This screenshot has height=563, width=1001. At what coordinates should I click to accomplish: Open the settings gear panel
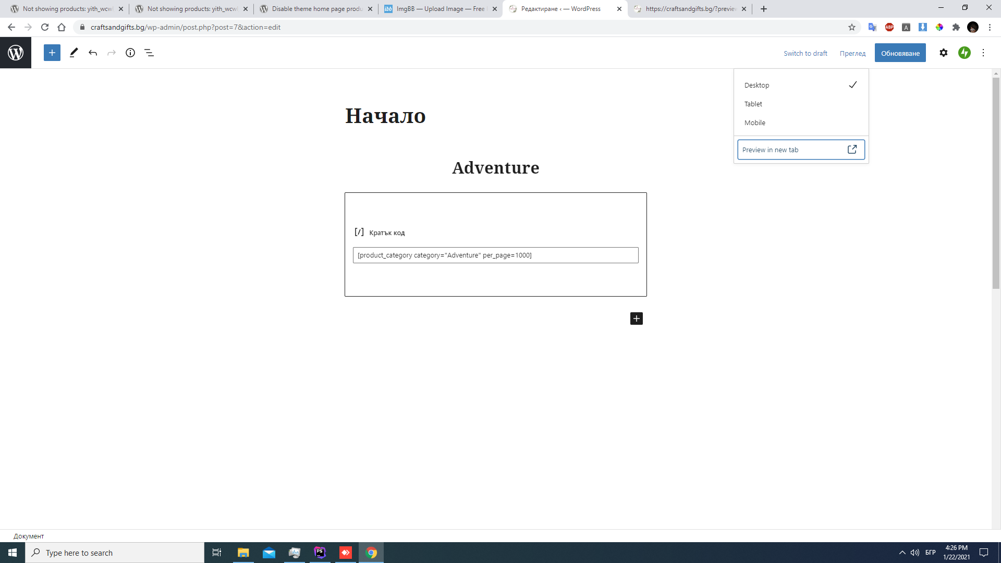pyautogui.click(x=944, y=53)
